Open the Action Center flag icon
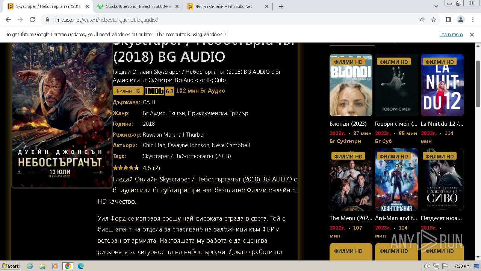 tap(445, 266)
